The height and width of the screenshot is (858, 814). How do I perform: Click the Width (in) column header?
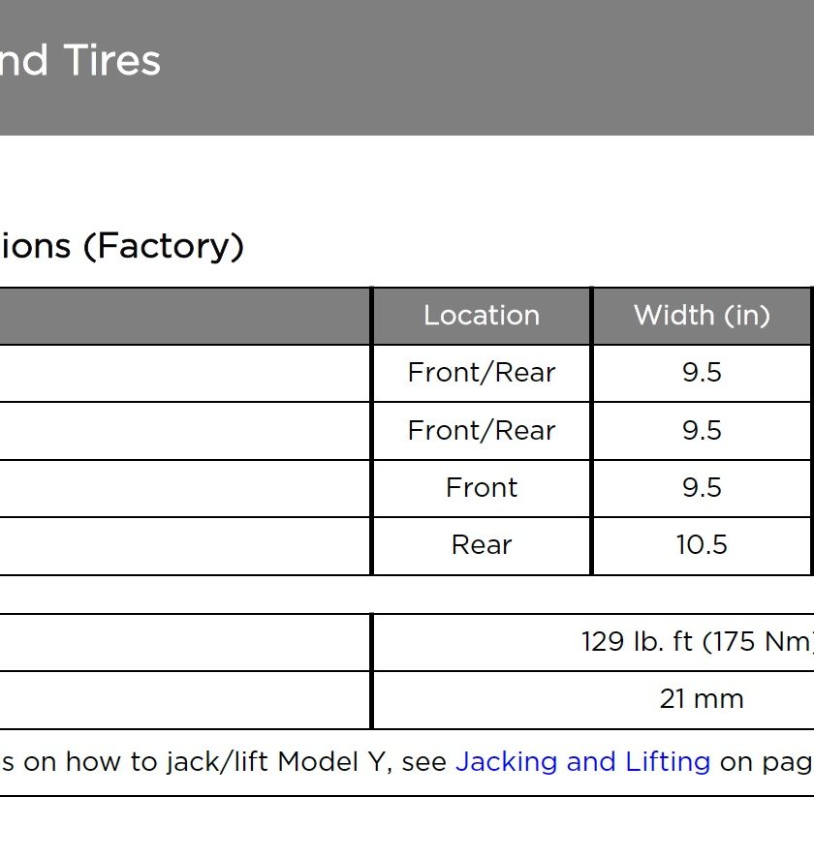pos(702,316)
